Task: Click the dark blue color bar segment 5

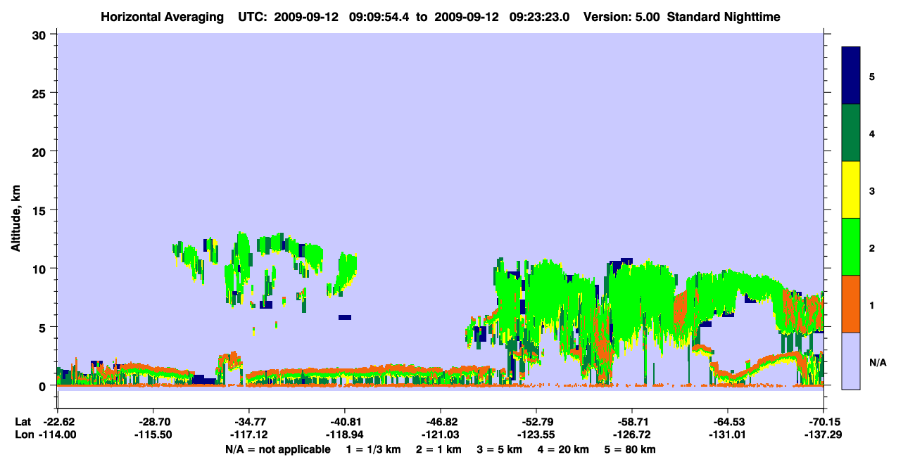Action: (851, 76)
